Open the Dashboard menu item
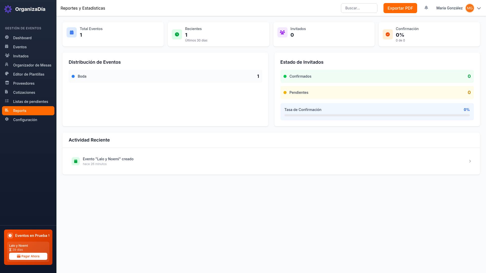 click(x=22, y=38)
